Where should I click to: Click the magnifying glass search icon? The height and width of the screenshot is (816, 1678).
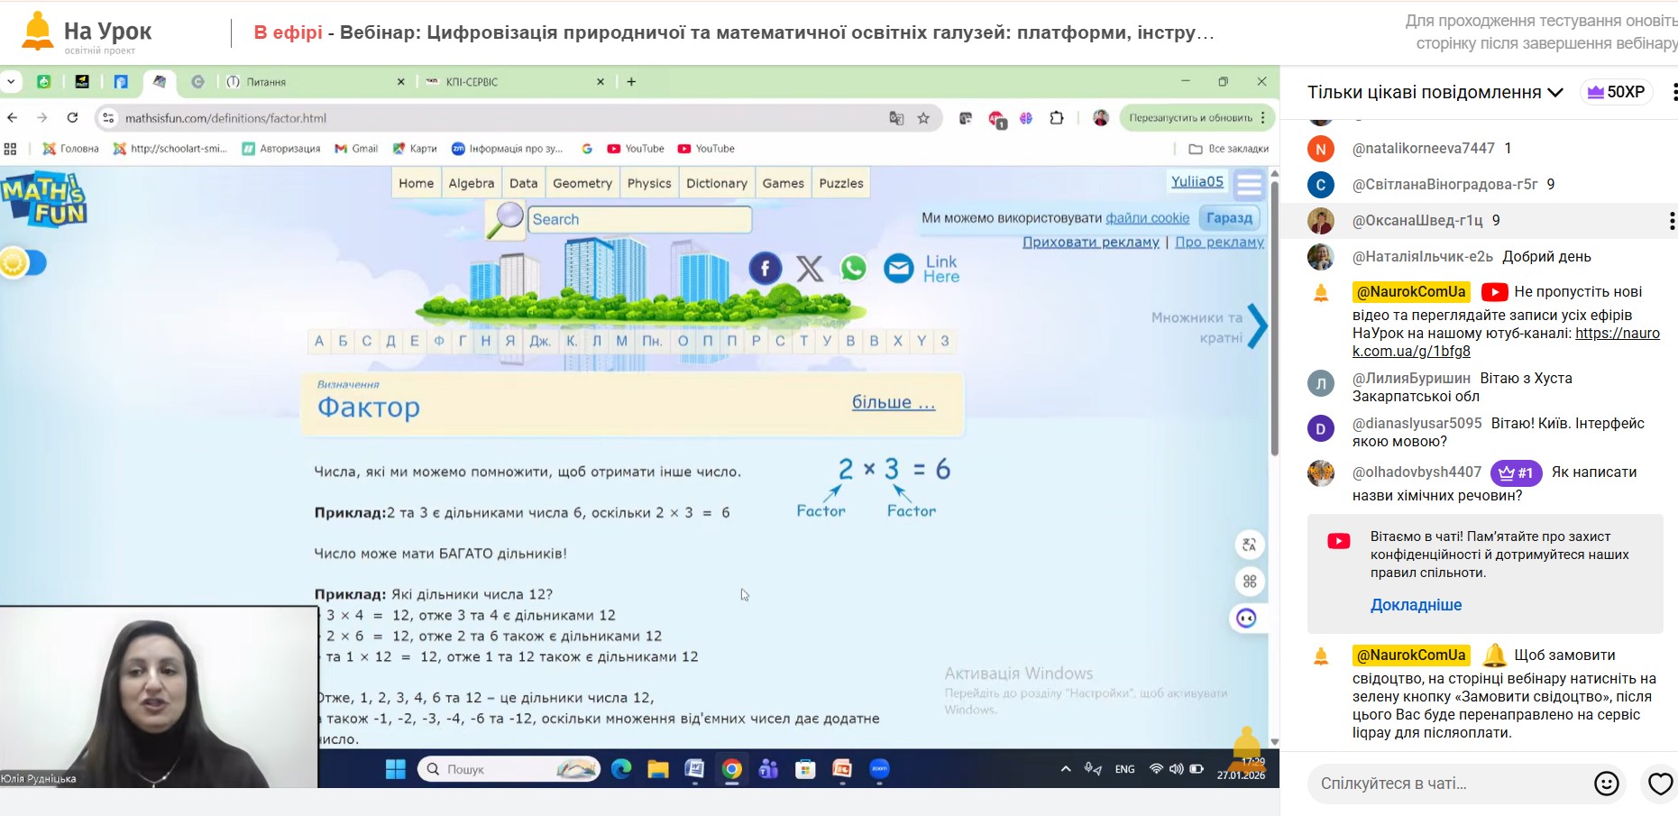(x=506, y=219)
